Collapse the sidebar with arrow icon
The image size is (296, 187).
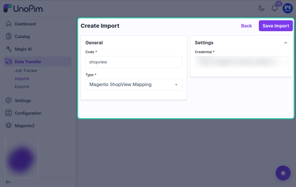click(9, 182)
